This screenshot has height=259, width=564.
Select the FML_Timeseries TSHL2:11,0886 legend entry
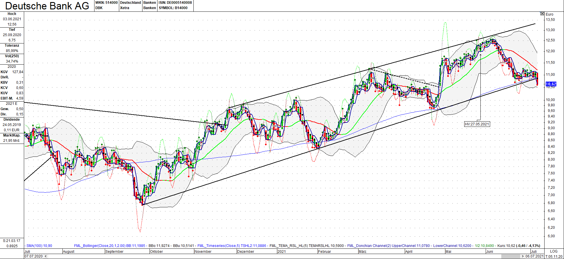(232, 246)
